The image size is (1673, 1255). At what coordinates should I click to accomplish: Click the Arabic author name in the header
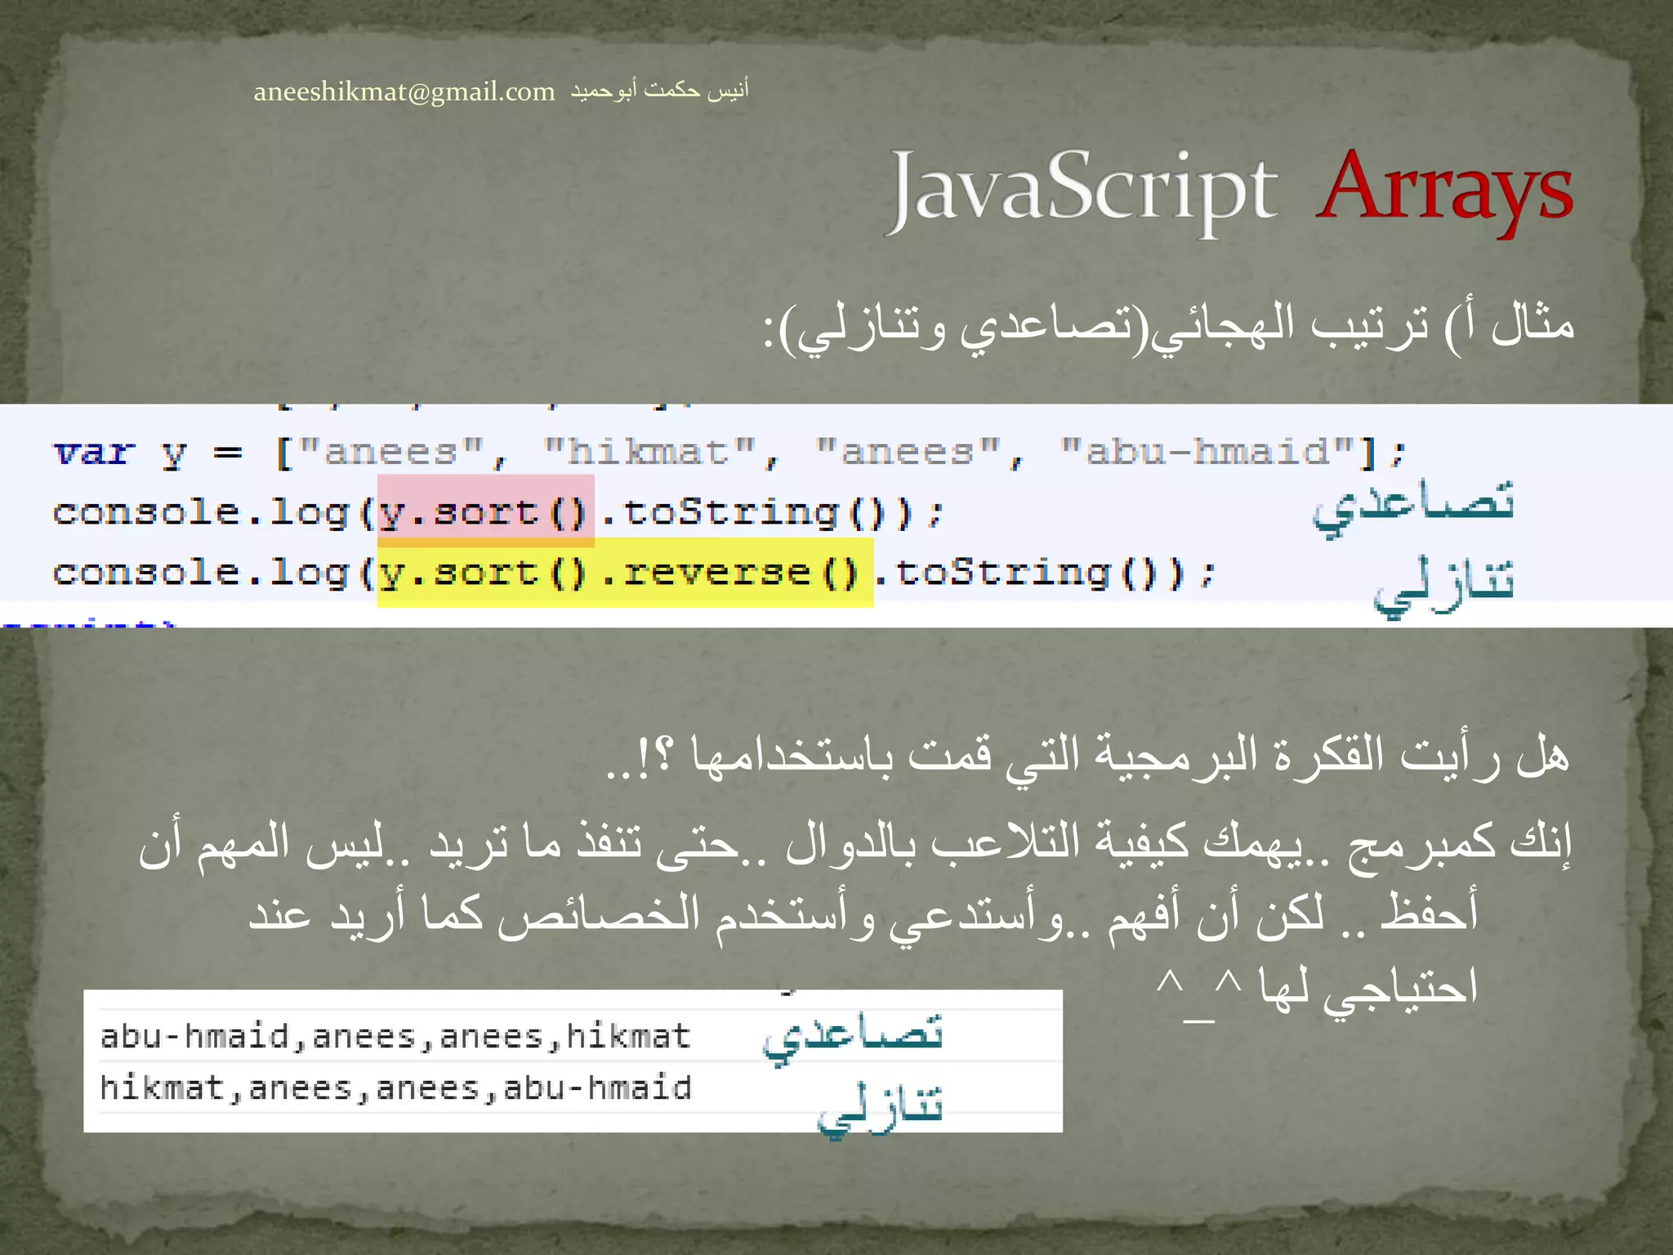pos(659,90)
